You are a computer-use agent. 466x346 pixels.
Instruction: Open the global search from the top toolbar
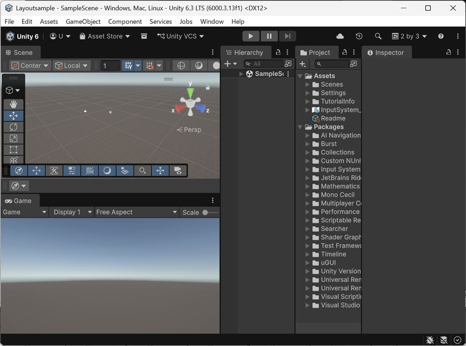(379, 36)
